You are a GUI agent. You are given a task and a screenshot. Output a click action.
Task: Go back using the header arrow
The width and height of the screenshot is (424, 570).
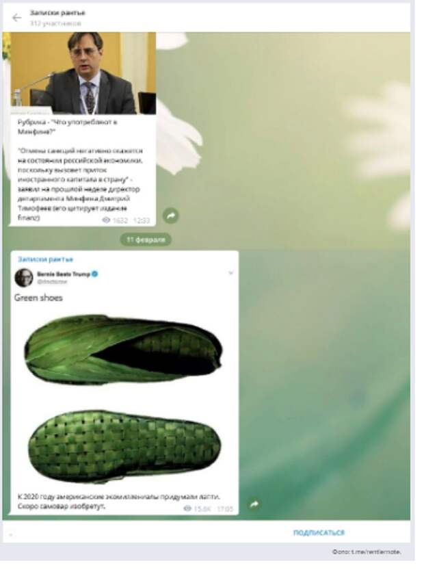16,18
